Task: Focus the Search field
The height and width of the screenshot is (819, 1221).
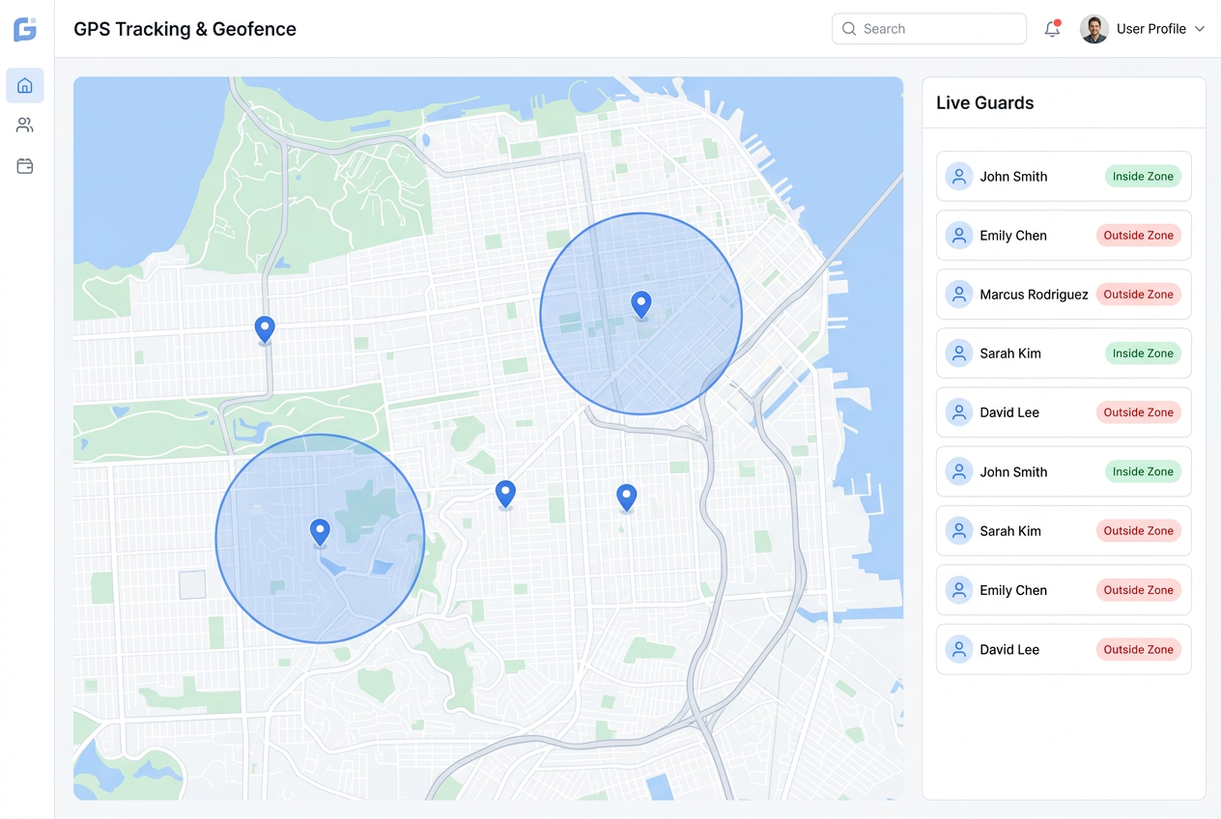Action: click(928, 29)
